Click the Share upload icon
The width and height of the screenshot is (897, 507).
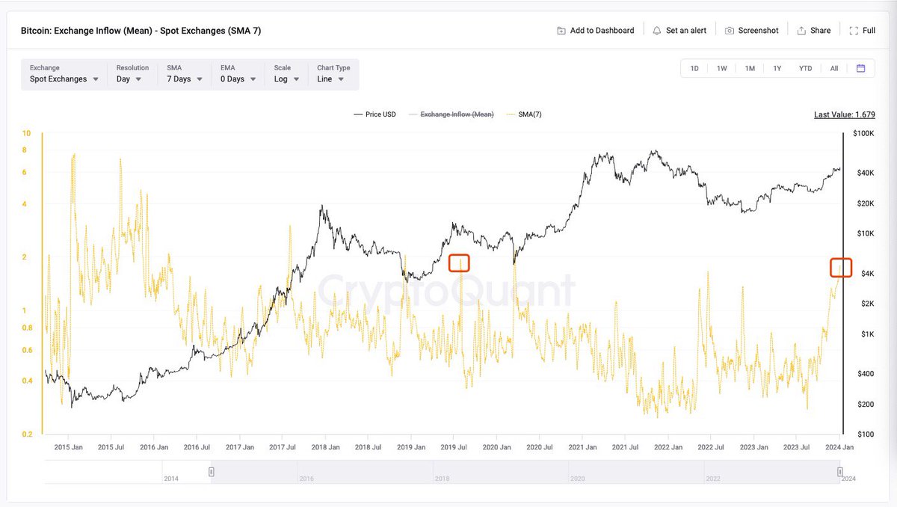click(x=801, y=31)
